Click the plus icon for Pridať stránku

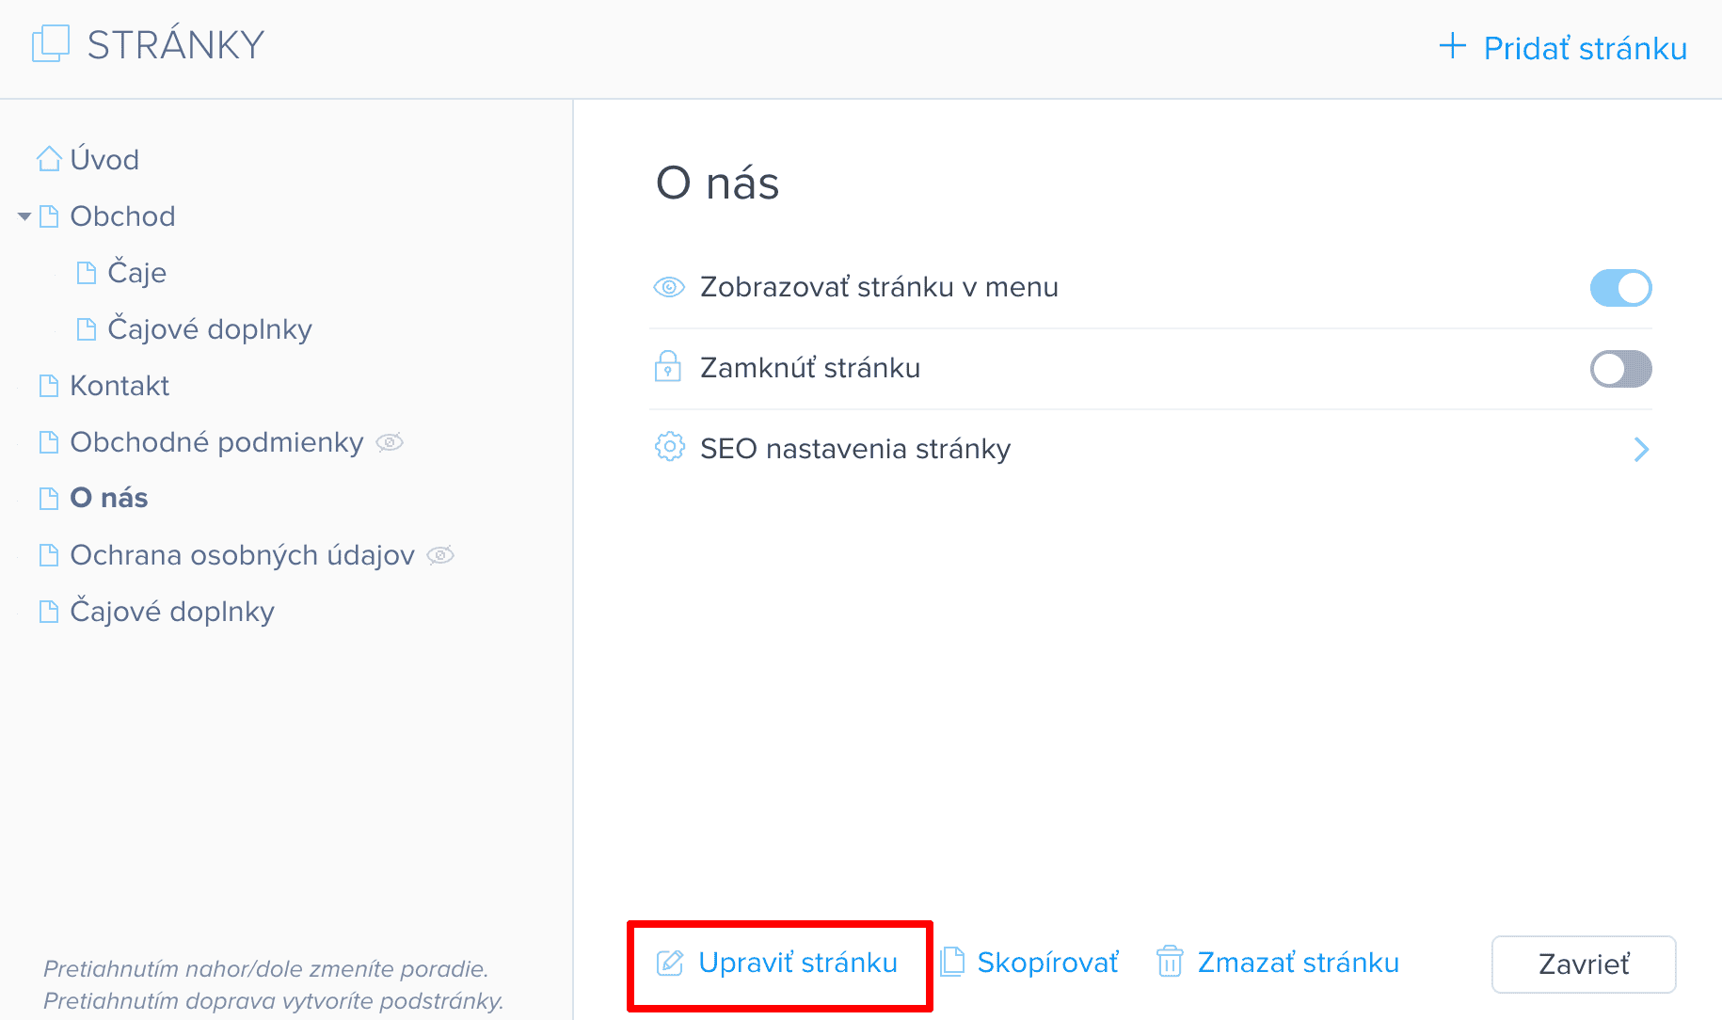pos(1453,46)
